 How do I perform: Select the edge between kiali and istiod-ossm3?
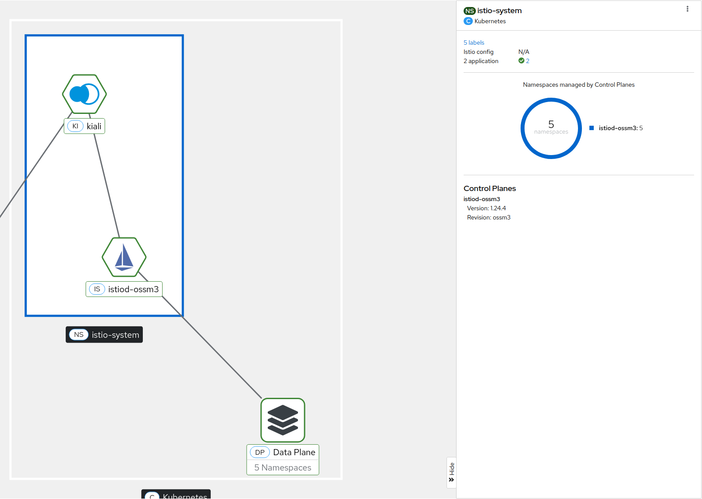click(106, 184)
